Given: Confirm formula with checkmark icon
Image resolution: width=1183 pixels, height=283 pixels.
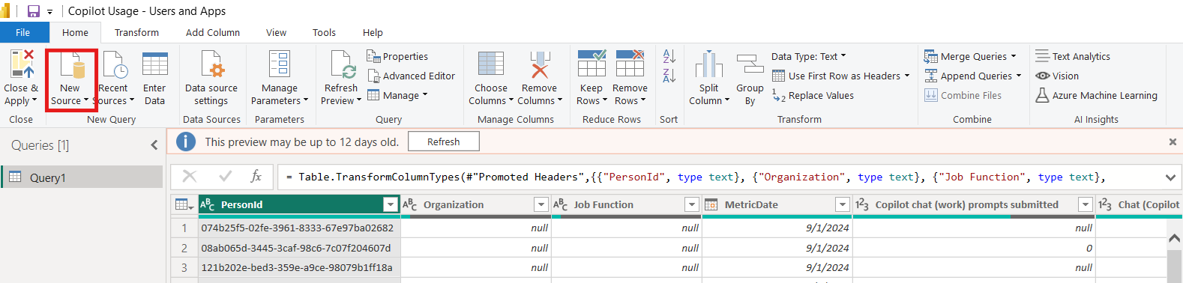Looking at the screenshot, I should point(225,177).
